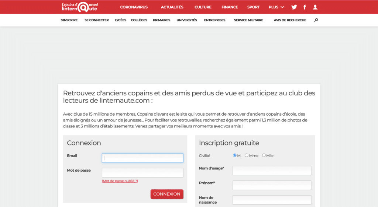Click the Copains d'avant Linternaute logo
378x207 pixels.
coord(80,7)
